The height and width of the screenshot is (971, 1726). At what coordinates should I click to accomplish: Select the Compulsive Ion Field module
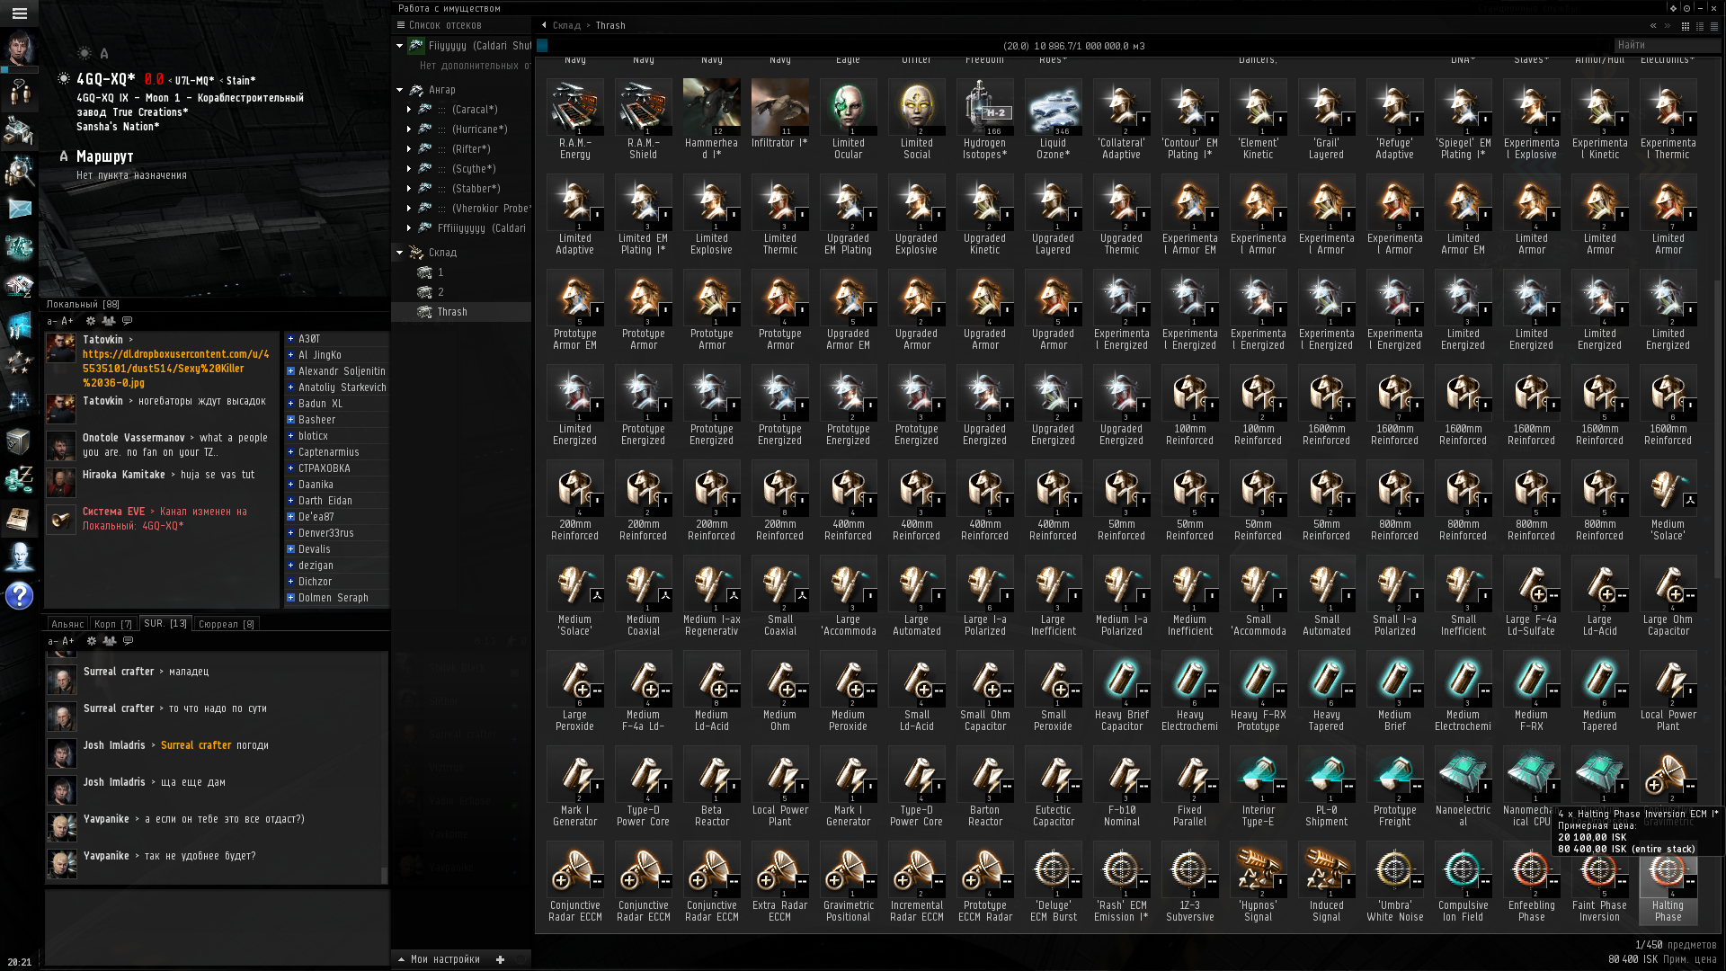1463,882
